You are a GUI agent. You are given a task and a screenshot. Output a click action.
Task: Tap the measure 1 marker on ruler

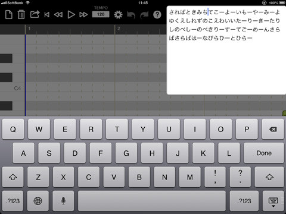tap(29, 29)
